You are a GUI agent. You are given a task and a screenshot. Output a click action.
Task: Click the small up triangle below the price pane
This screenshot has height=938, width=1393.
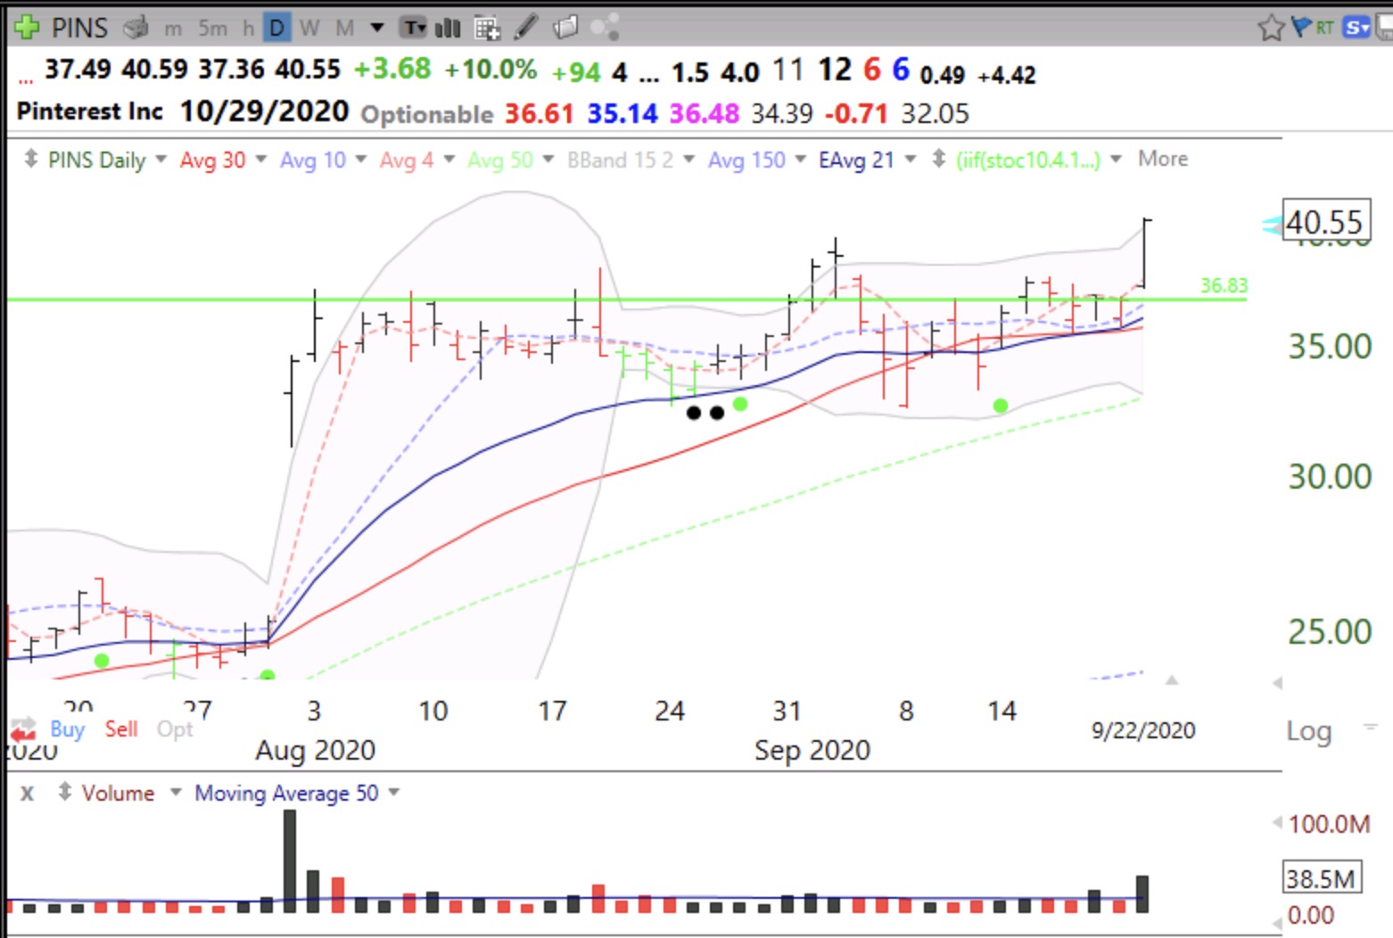[x=1172, y=680]
